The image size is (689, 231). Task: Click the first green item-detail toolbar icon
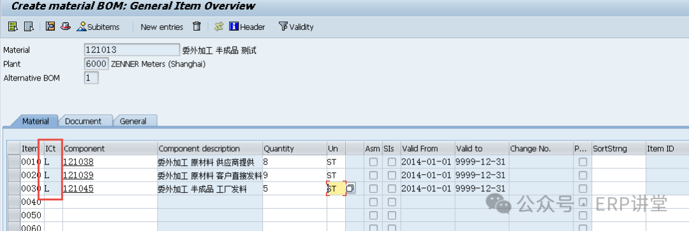pos(13,27)
